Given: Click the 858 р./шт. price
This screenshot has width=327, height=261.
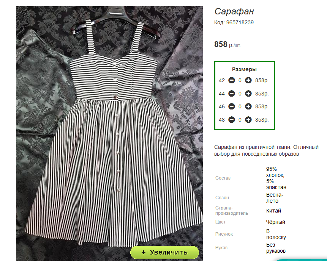Looking at the screenshot, I should pos(227,44).
